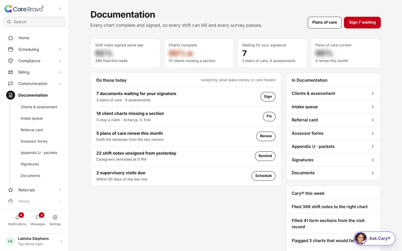Select Signatures in sidebar
The width and height of the screenshot is (402, 251).
[x=30, y=164]
